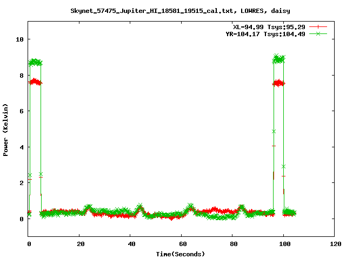The image size is (346, 259).
Task: Click the green data marker at 4.9 Kelvin
Action: point(274,132)
